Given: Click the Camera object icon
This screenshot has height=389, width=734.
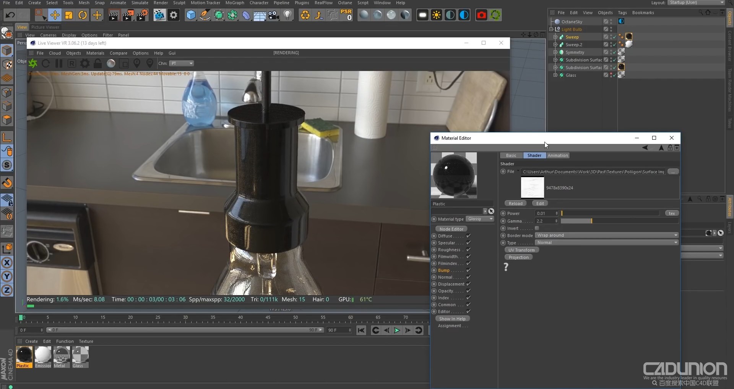Looking at the screenshot, I should pos(273,15).
